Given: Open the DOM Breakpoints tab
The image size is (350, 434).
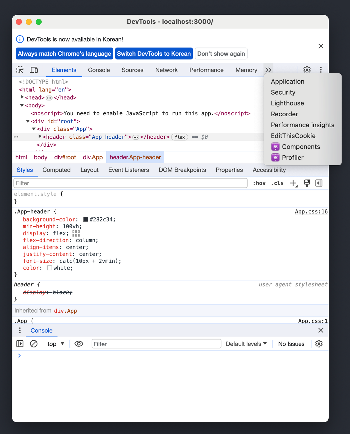Looking at the screenshot, I should tap(182, 170).
